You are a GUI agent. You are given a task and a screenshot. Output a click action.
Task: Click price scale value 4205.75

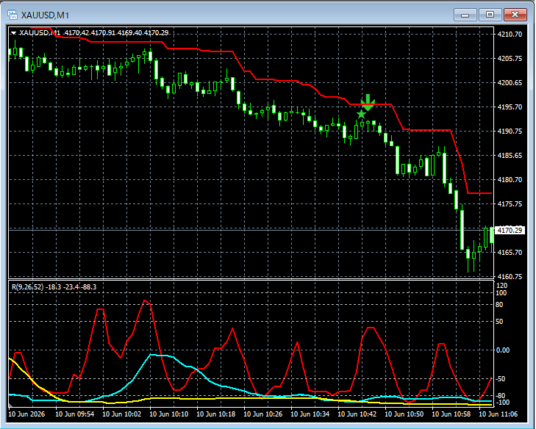pyautogui.click(x=510, y=59)
